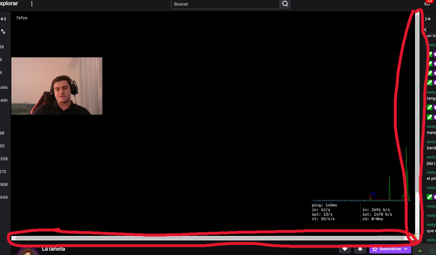Click the network traffic graph overlay
436x255 pixels.
362,174
